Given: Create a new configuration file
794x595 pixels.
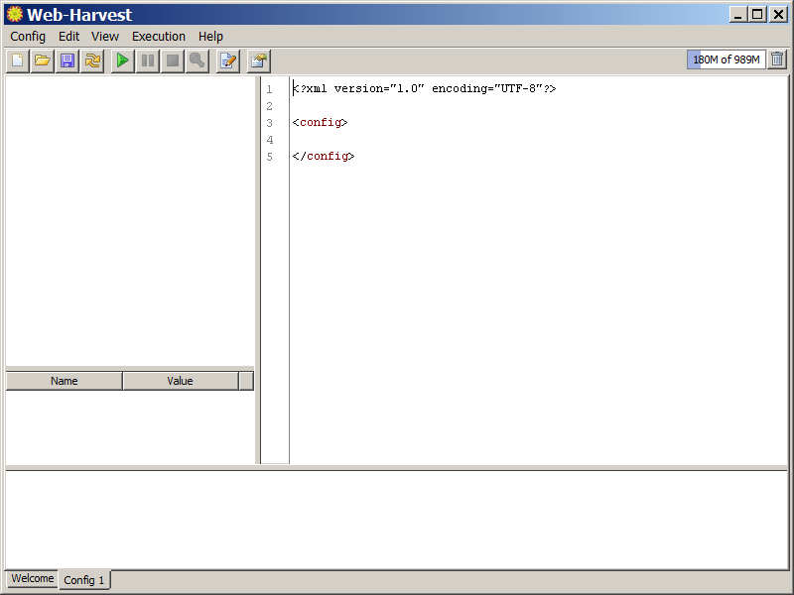Looking at the screenshot, I should point(17,60).
